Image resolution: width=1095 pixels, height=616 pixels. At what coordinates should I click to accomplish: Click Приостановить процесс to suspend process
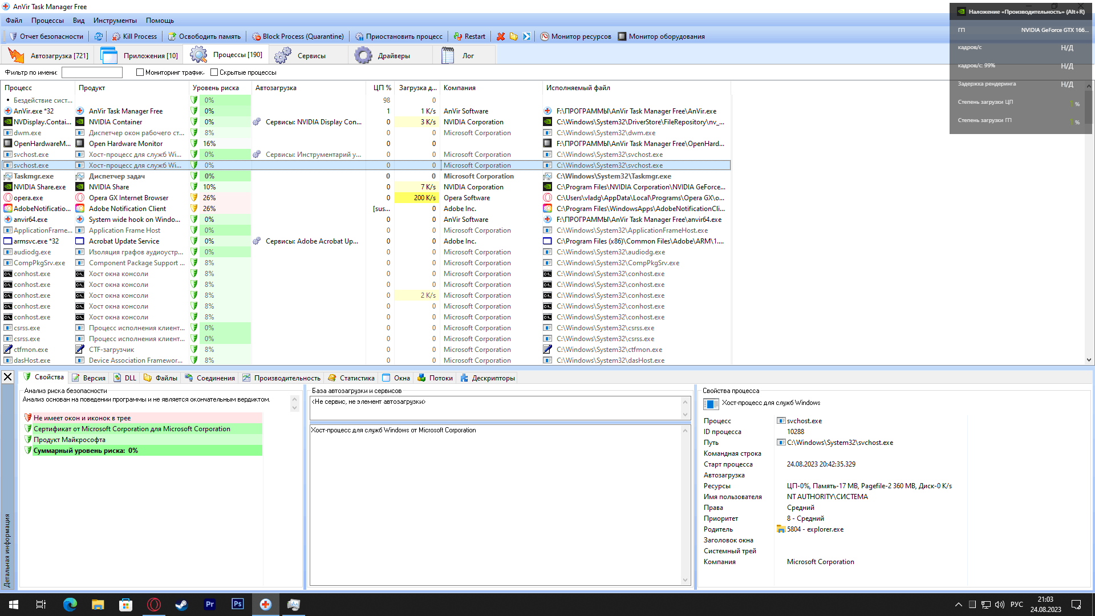pyautogui.click(x=399, y=37)
